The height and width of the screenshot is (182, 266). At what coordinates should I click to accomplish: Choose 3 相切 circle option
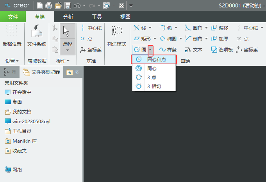coord(154,87)
